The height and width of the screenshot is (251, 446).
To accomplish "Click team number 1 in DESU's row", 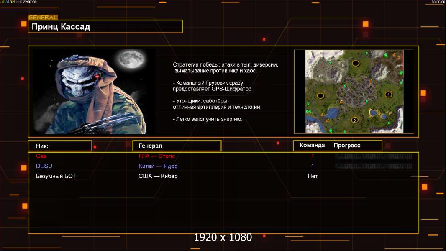I will point(313,166).
